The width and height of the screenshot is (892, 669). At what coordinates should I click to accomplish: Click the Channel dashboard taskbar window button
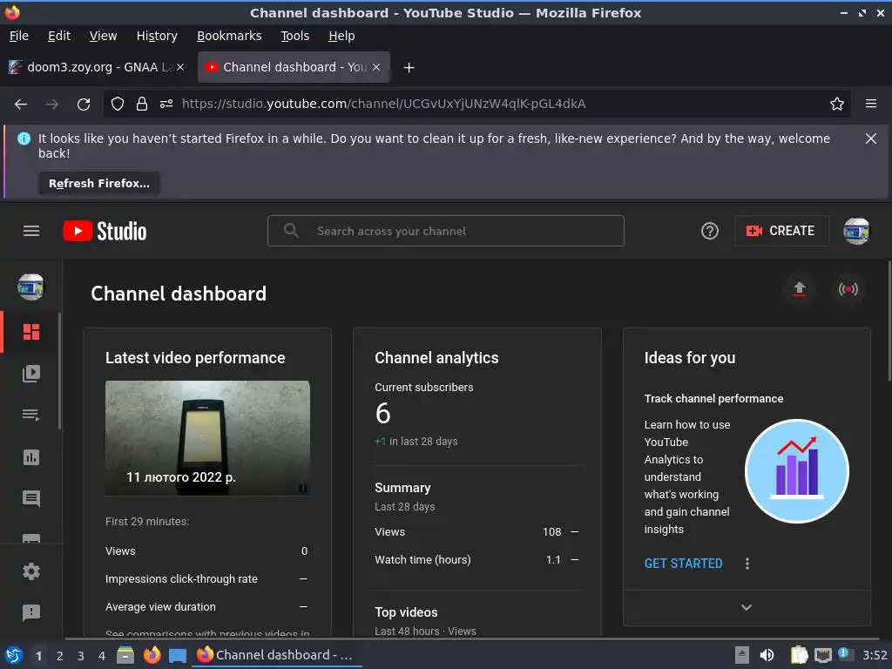click(278, 655)
